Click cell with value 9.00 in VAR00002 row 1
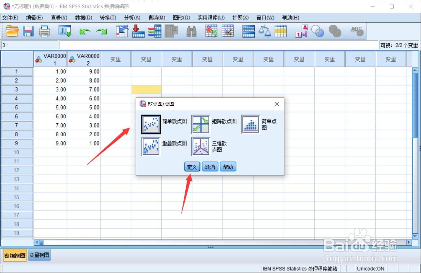 click(x=84, y=71)
